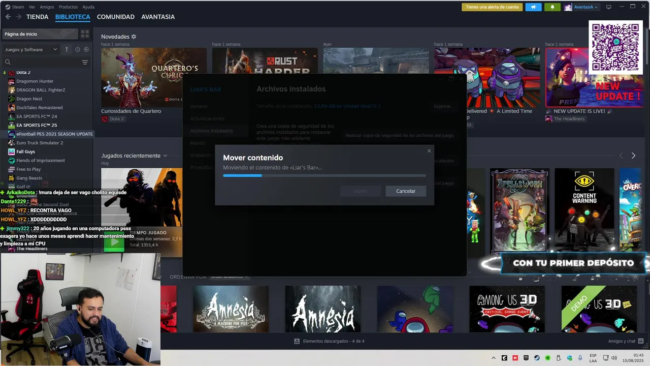Open Among Us 3D Critical Cargo cover
This screenshot has height=366, width=650.
coord(507,309)
